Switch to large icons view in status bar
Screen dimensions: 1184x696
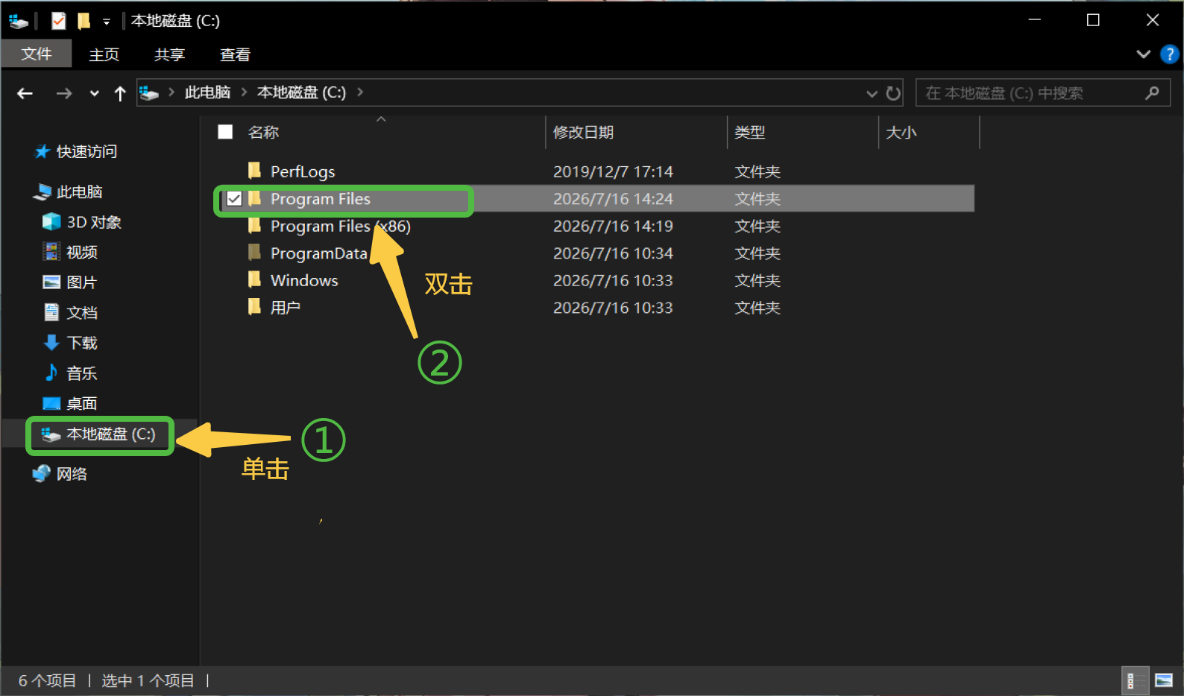pyautogui.click(x=1164, y=680)
